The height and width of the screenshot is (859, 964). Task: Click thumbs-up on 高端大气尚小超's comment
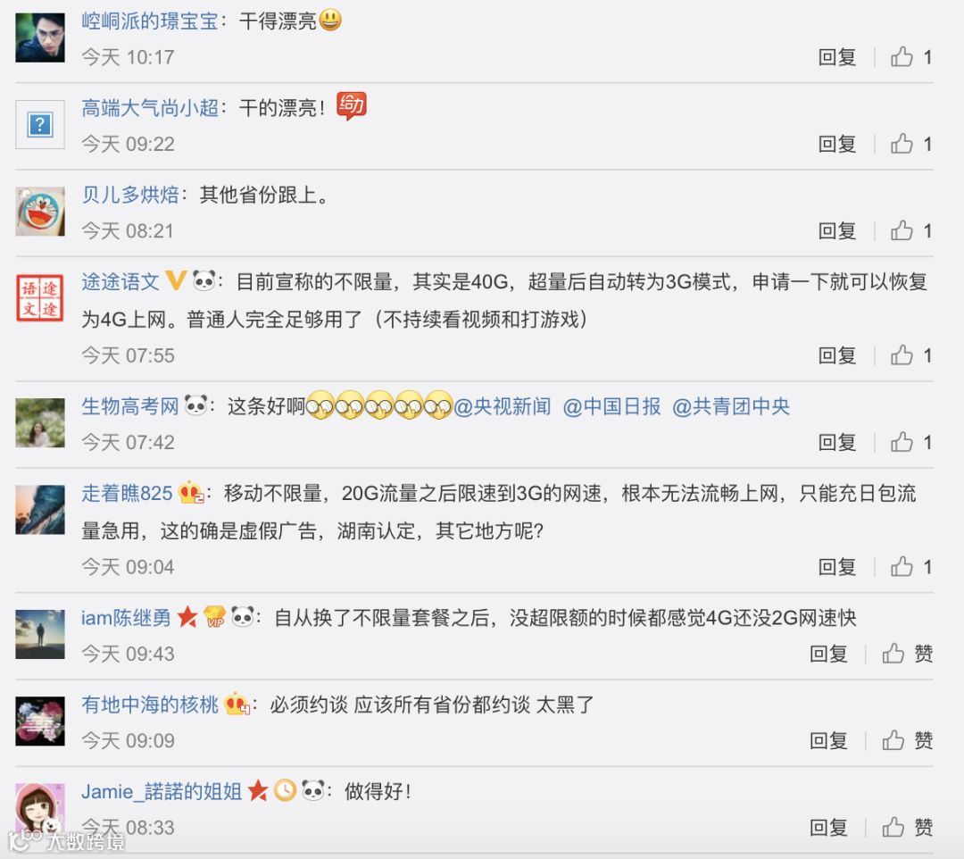[902, 143]
